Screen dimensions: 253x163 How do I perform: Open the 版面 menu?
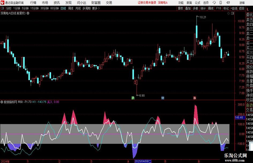[x=189, y=3]
